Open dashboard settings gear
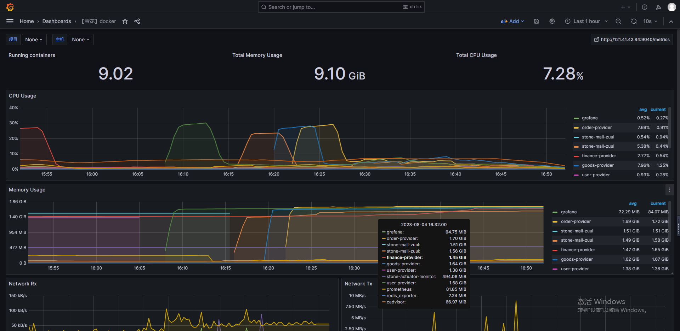The image size is (680, 331). [x=552, y=21]
